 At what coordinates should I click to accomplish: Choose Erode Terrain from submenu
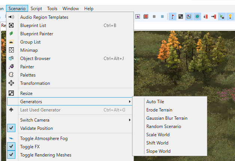(x=159, y=110)
